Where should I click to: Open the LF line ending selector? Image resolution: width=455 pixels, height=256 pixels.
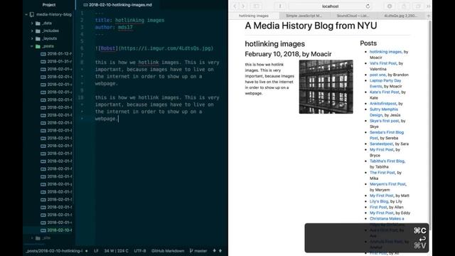(96, 251)
